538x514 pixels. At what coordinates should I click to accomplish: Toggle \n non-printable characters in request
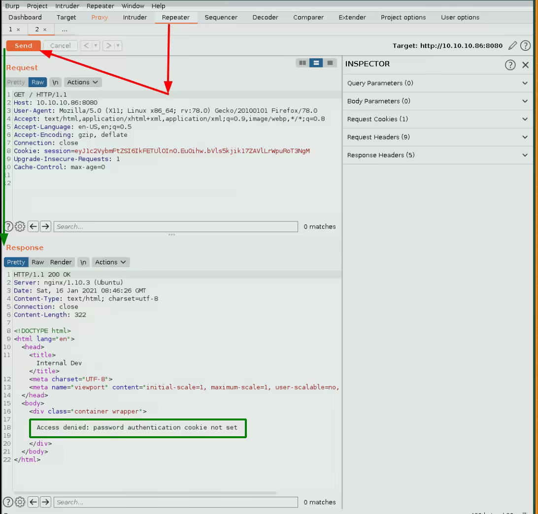(56, 82)
